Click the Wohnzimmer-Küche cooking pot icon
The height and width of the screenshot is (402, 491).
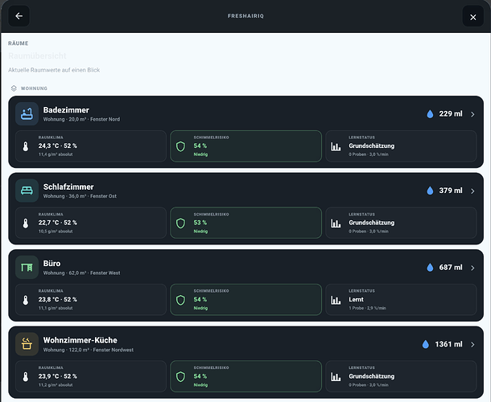[x=27, y=344]
